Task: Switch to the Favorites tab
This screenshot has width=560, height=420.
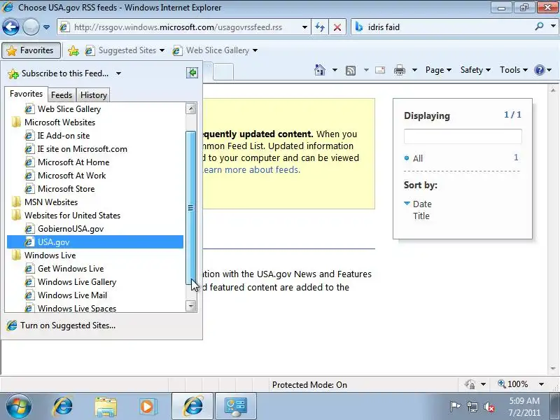Action: click(x=26, y=94)
